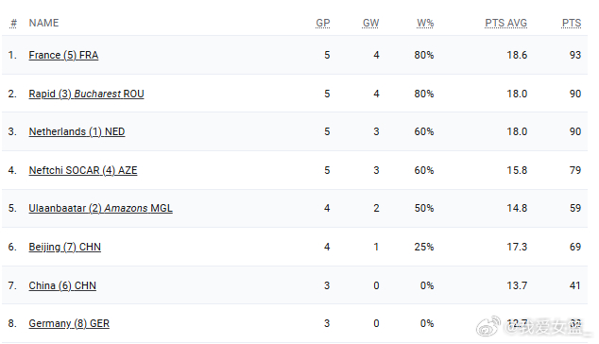
Task: Open the France (5) FRA team link
Action: [x=63, y=55]
